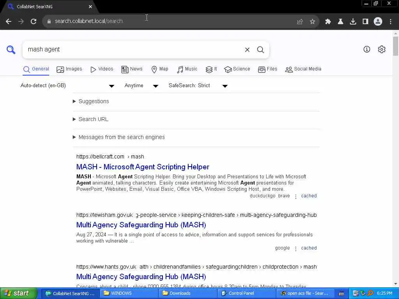This screenshot has width=399, height=299.
Task: Switch to open acs file taskbar window
Action: [305, 294]
